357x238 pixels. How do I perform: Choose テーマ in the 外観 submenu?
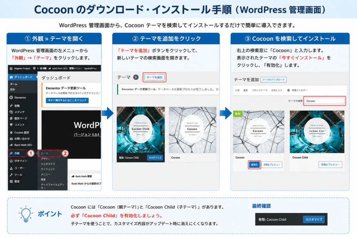click(44, 153)
